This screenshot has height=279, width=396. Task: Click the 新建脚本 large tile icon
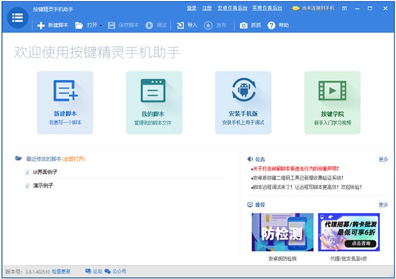pyautogui.click(x=66, y=91)
